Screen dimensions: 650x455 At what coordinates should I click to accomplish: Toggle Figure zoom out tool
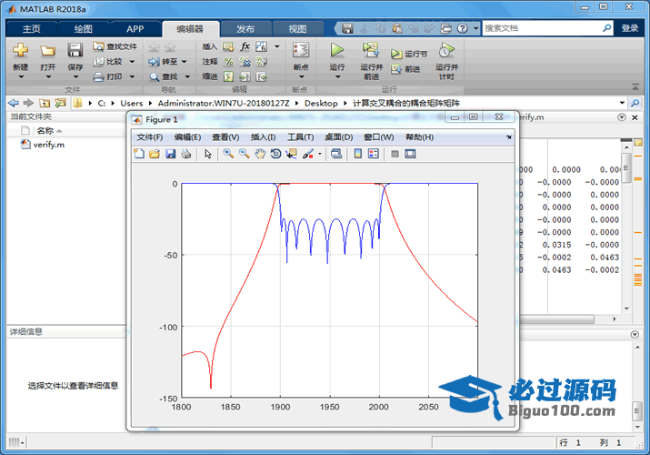tap(244, 154)
